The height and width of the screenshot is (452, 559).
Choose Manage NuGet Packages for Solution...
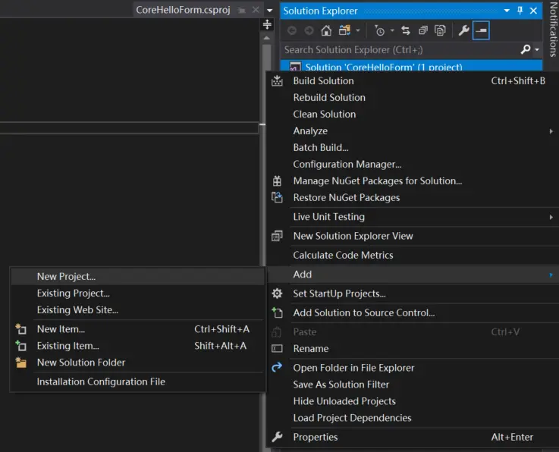pyautogui.click(x=413, y=181)
